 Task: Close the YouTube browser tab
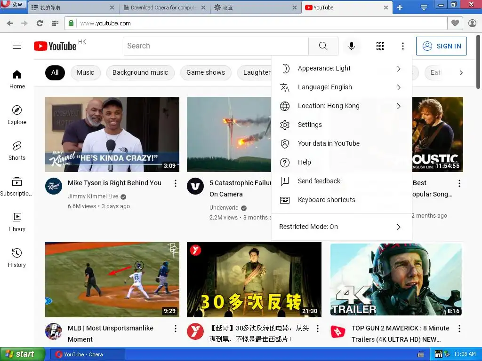[386, 8]
